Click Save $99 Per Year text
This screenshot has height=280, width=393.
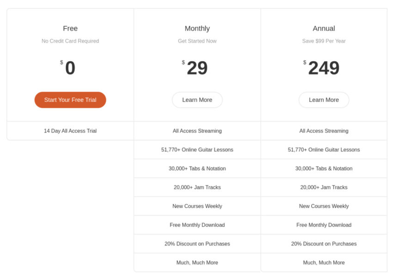click(324, 41)
